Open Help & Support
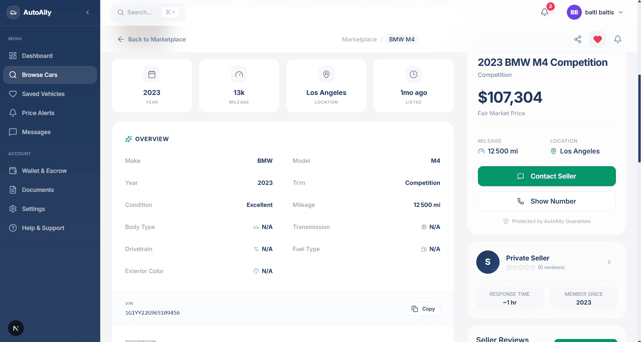 click(50, 228)
